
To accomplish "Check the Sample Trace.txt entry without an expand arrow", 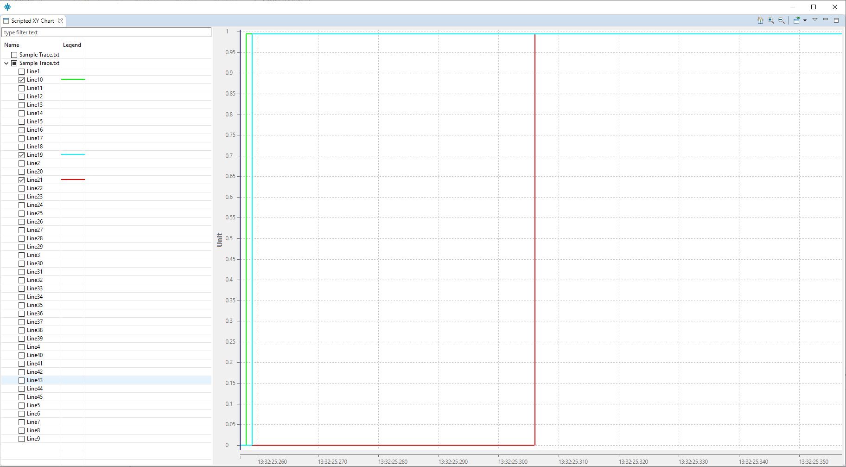I will 14,55.
